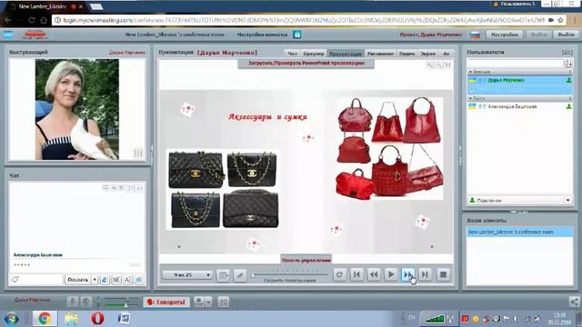Play the presentation with the Play button

390,274
